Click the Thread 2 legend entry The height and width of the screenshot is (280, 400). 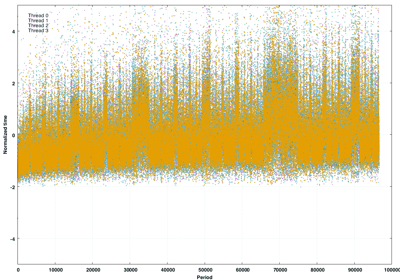tap(38, 25)
